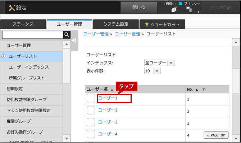Image resolution: width=241 pixels, height=143 pixels.
Task: Switch to the ステータス tab
Action: click(x=23, y=24)
